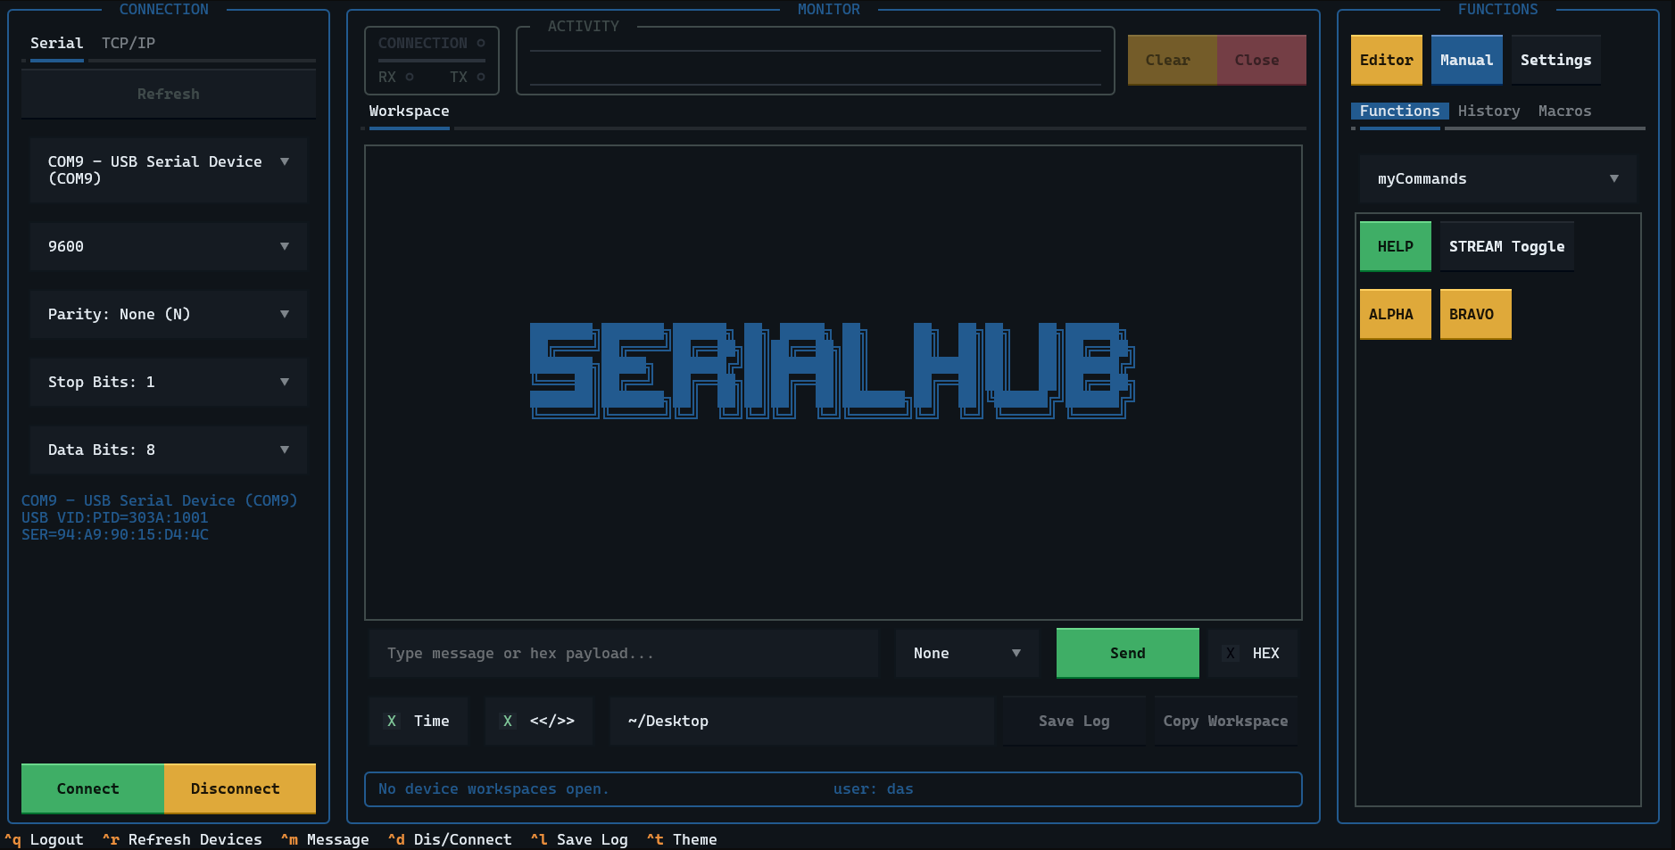Screen dimensions: 1675x850
Task: Select the History tab
Action: coord(1489,111)
